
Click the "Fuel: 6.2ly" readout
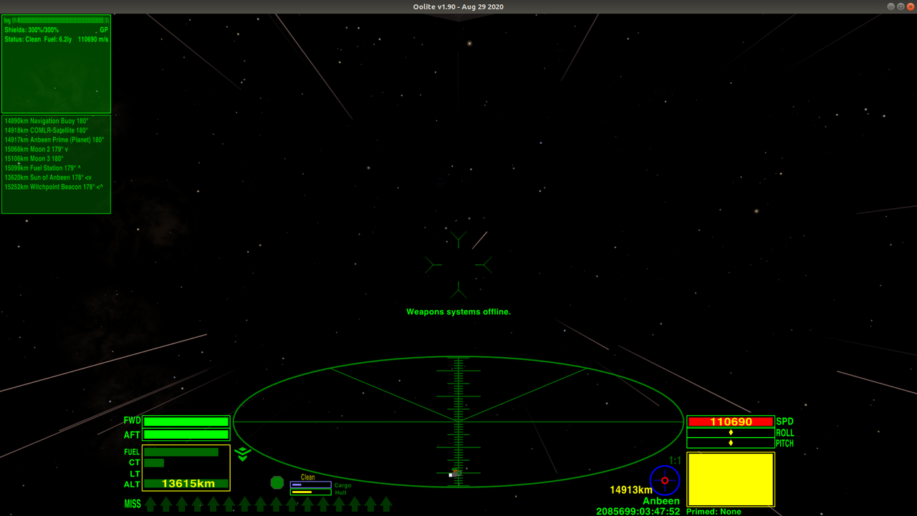point(58,39)
